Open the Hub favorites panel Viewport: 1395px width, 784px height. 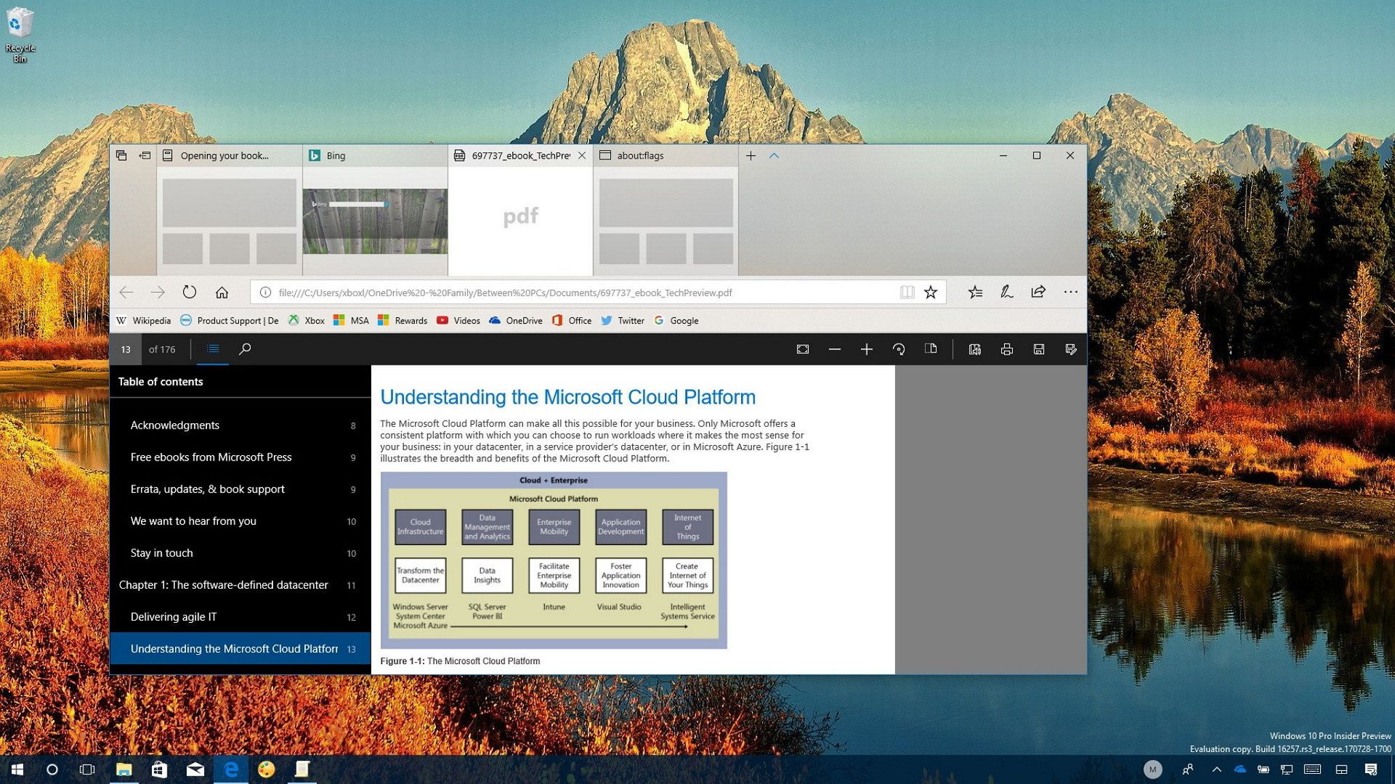[975, 292]
